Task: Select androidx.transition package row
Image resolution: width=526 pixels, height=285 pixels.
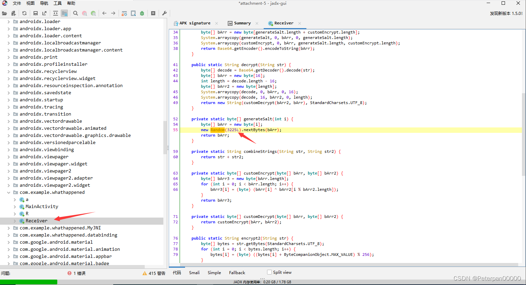Action: pos(45,114)
